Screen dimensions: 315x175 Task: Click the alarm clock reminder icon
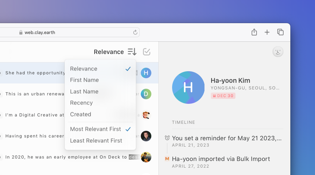pos(167,138)
